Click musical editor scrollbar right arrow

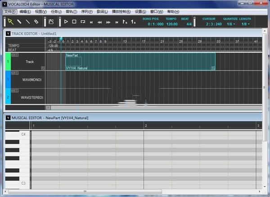click(x=260, y=191)
